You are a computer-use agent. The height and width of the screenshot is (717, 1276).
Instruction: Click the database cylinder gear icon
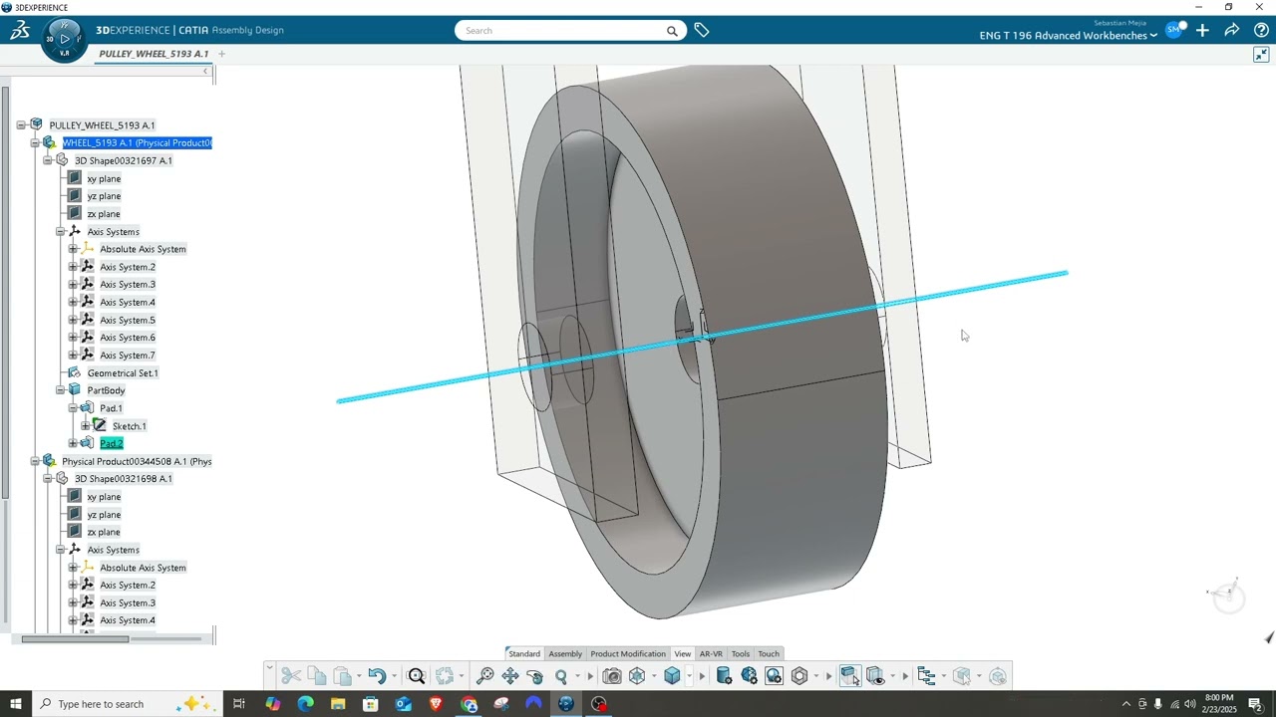coord(724,676)
